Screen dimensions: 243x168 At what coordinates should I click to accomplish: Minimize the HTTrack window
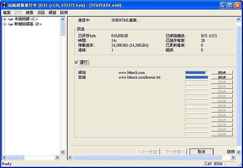223,5
